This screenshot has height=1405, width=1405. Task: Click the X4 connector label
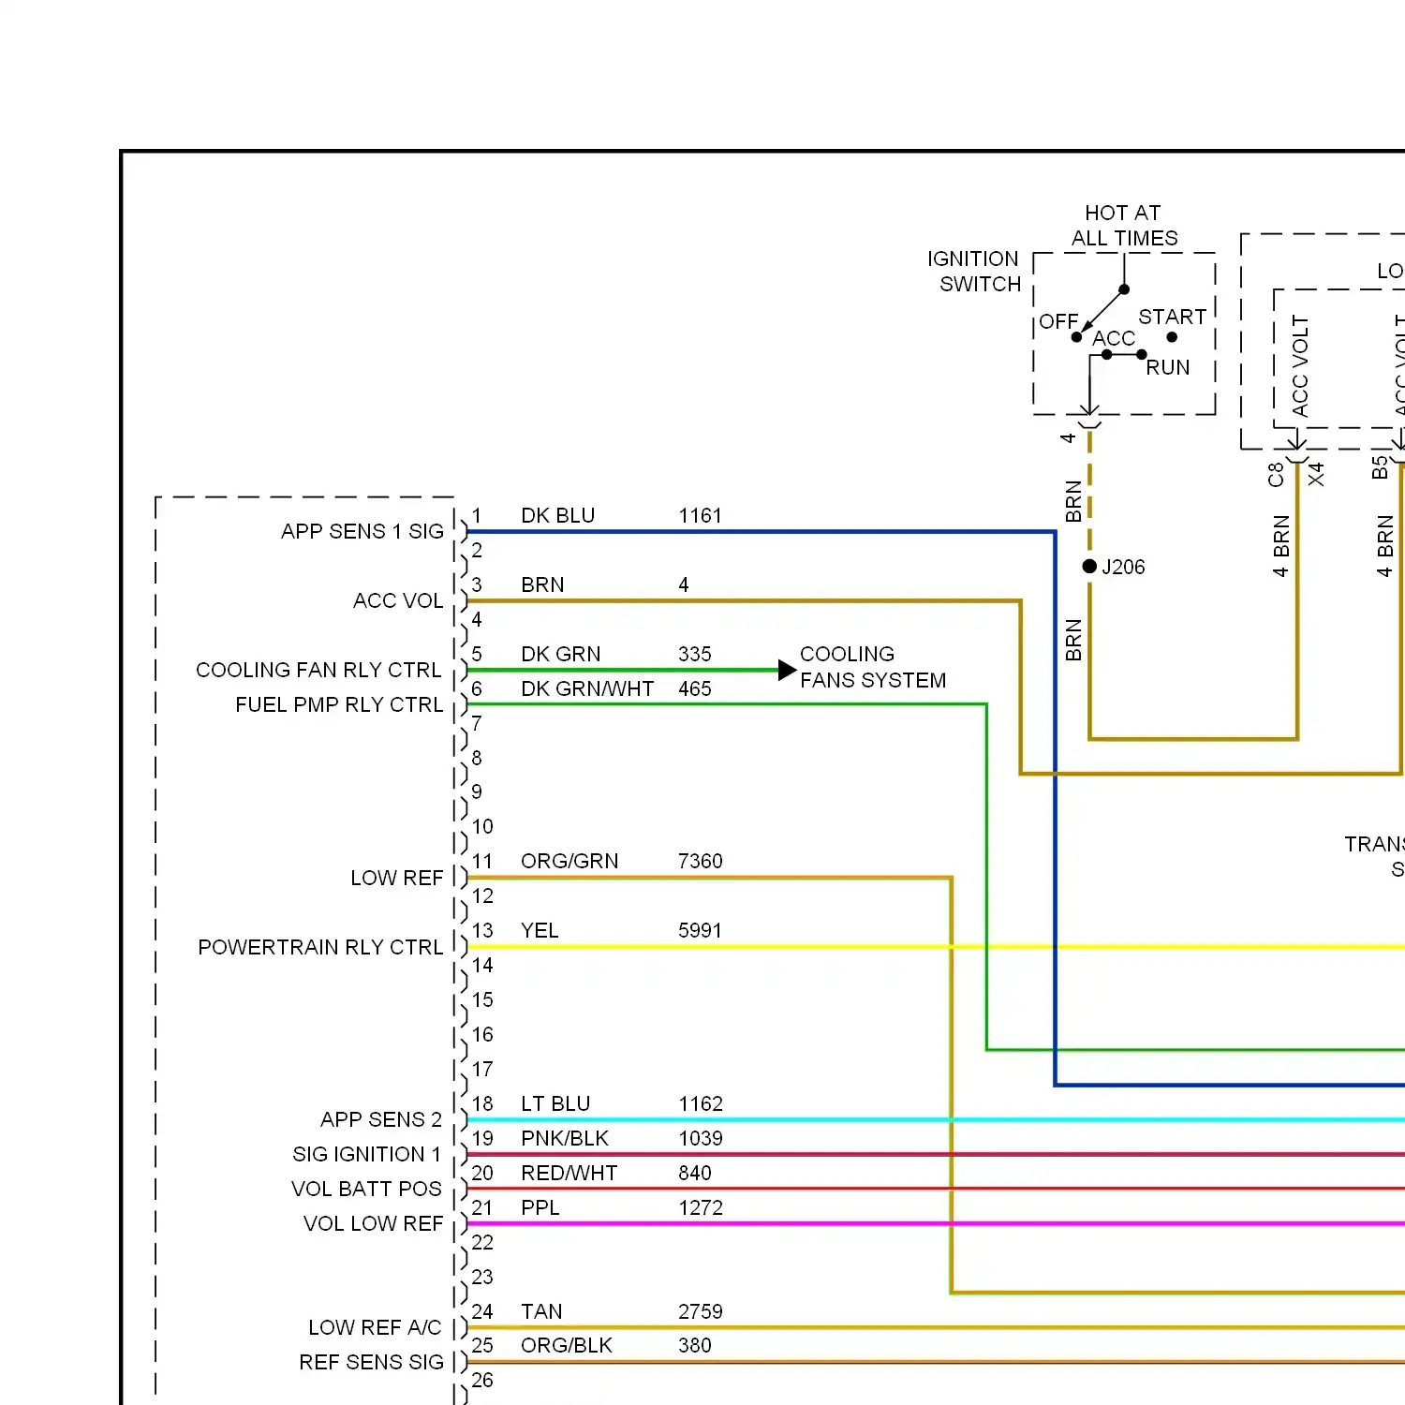[1316, 474]
